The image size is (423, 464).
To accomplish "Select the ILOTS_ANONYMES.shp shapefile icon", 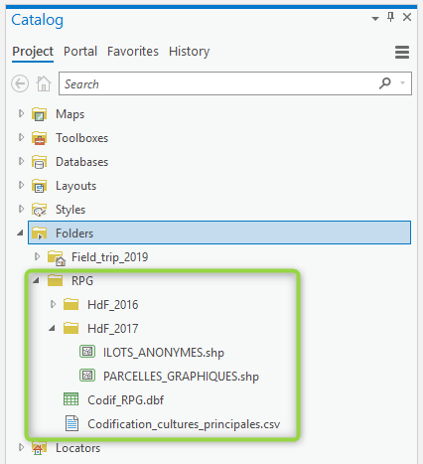I will pos(87,352).
